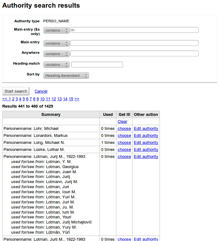Choose the first Lotman, Jurij M. record
This screenshot has width=219, height=241.
click(x=124, y=157)
